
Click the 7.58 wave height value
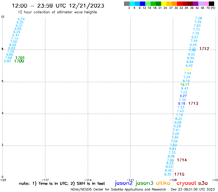click(x=9, y=58)
